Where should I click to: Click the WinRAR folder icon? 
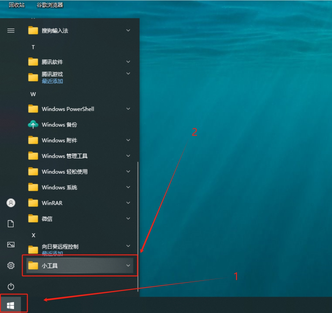33,203
